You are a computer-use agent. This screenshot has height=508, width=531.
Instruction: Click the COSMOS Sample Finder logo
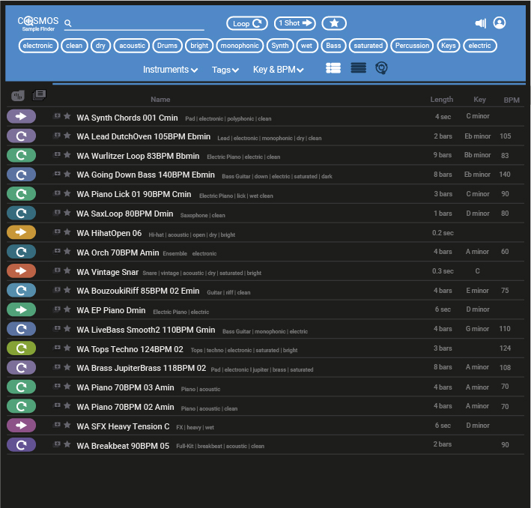pyautogui.click(x=38, y=24)
